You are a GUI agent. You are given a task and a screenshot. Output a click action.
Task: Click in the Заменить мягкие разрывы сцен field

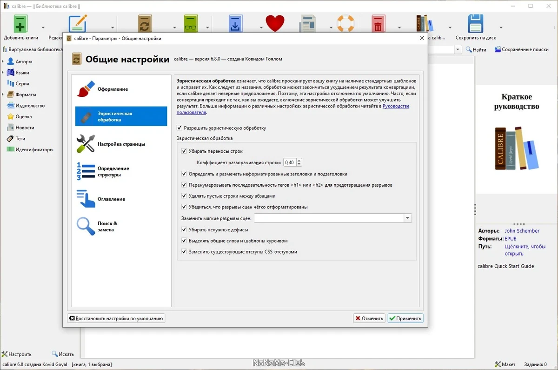(x=329, y=218)
